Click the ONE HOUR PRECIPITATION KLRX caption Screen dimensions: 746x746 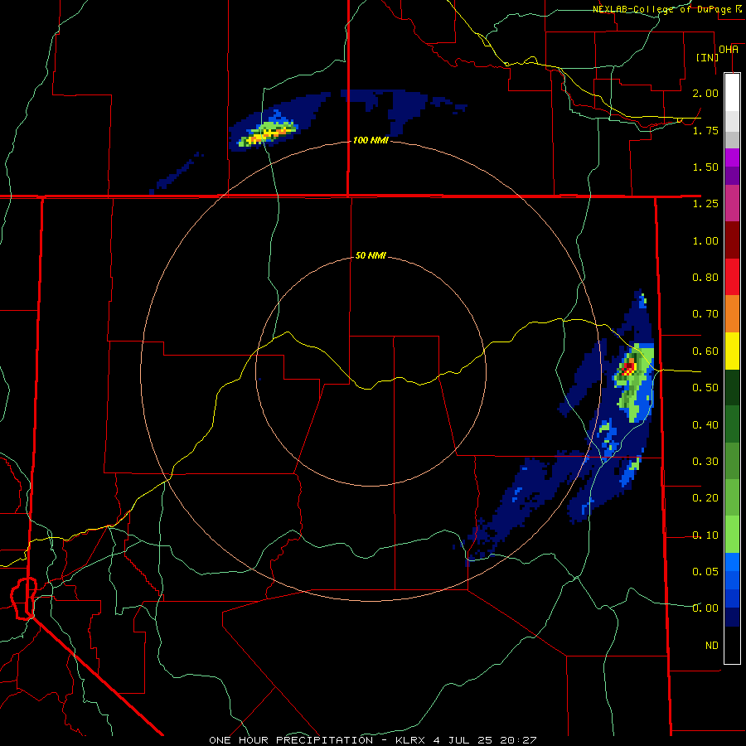pyautogui.click(x=372, y=740)
